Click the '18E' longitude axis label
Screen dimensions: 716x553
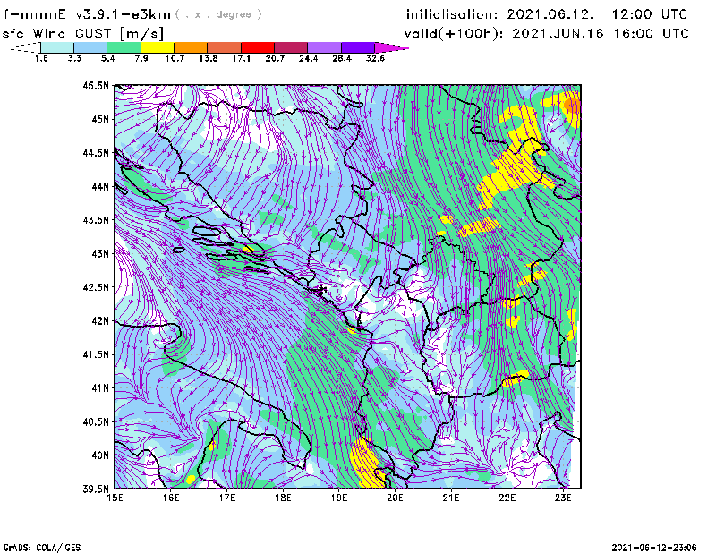coord(283,498)
